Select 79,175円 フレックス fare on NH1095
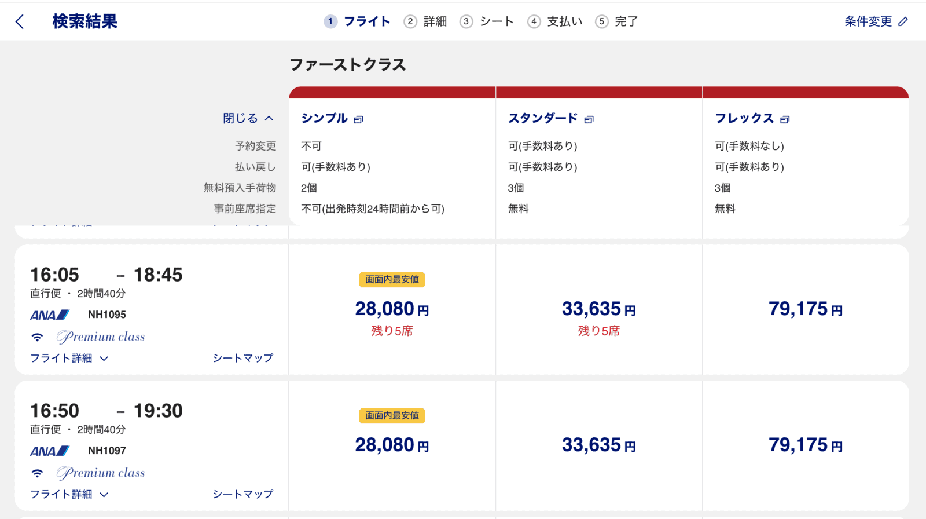Screen dimensions: 926x519 pyautogui.click(x=806, y=309)
